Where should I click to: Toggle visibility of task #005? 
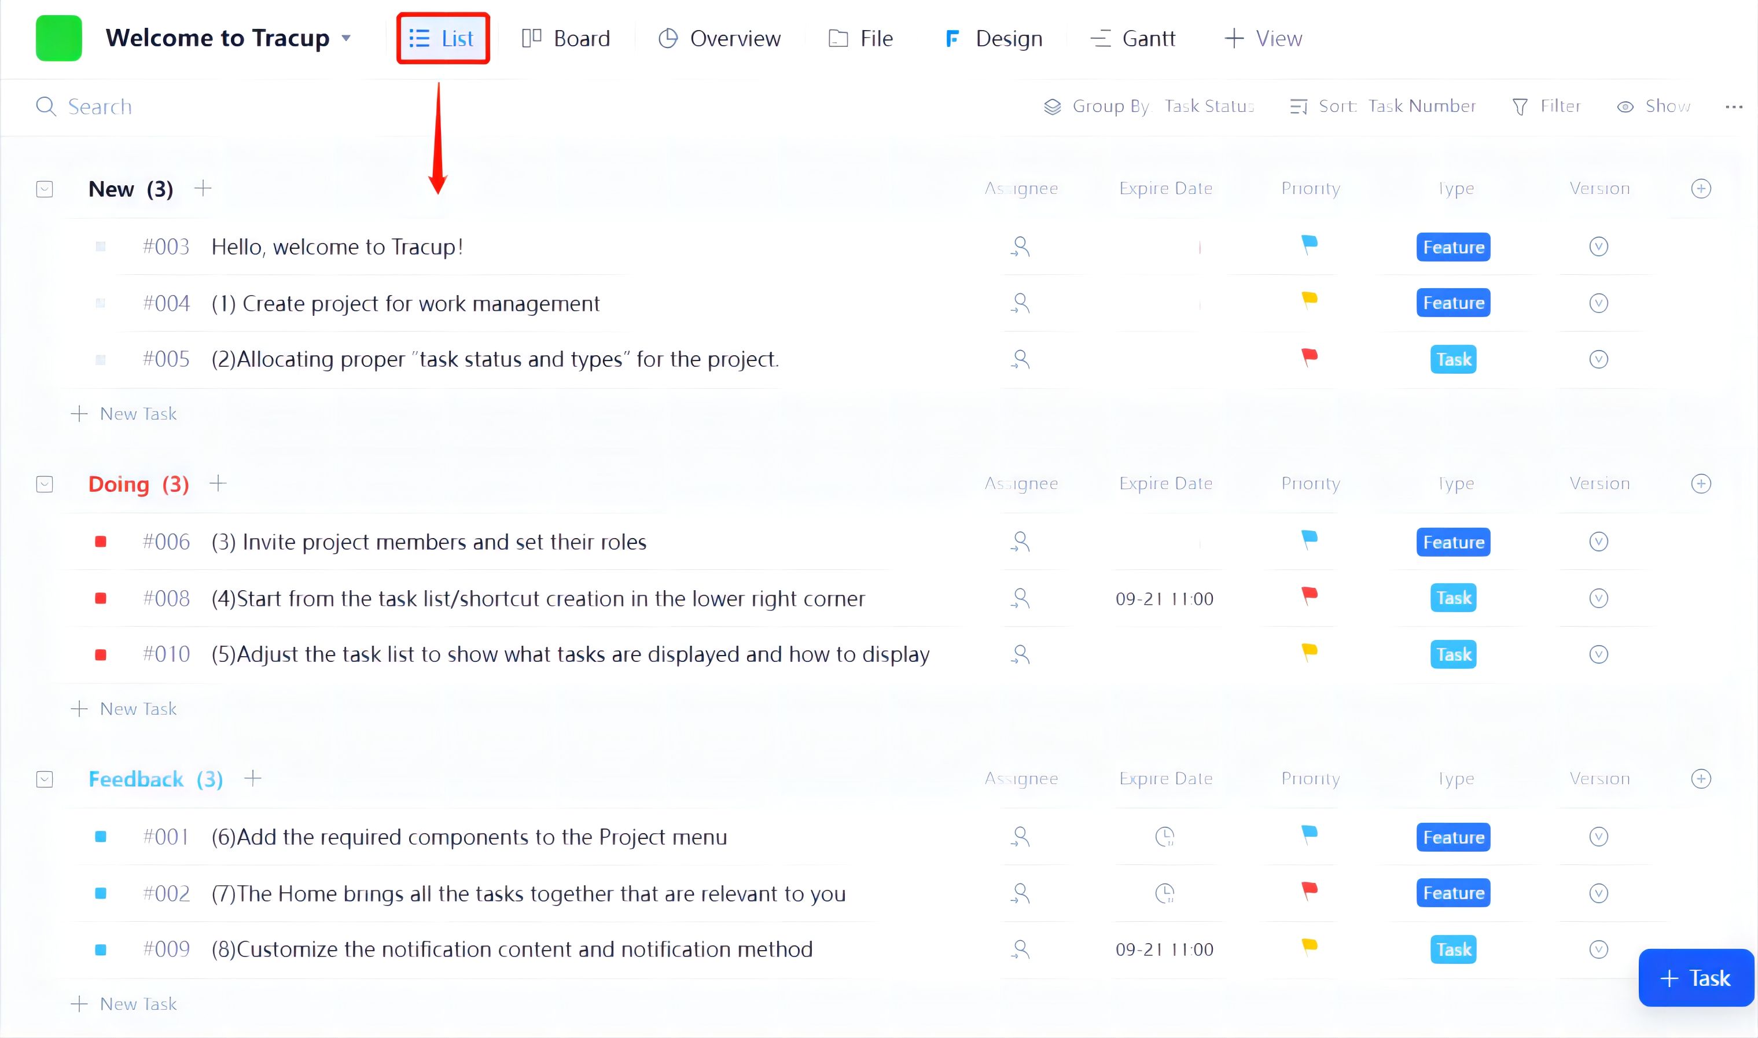[x=101, y=358]
